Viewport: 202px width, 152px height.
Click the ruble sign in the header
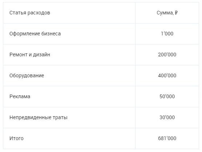tap(176, 13)
